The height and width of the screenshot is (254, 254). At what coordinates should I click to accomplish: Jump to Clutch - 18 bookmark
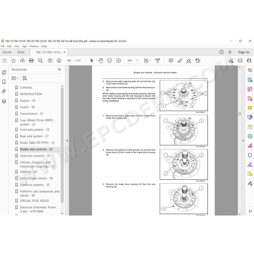tap(27, 107)
